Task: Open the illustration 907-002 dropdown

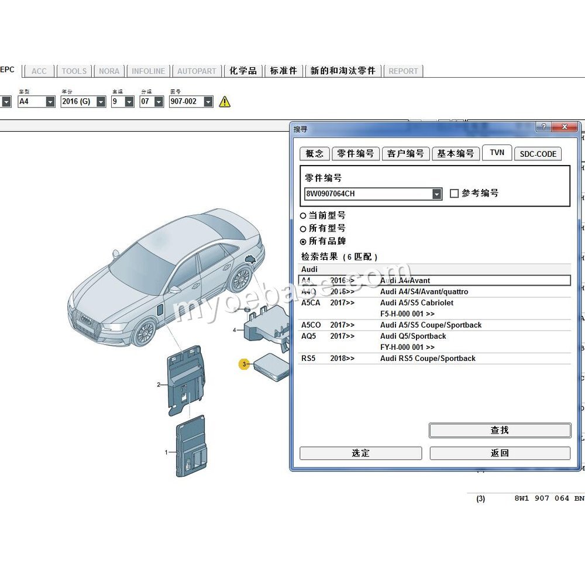Action: (208, 101)
